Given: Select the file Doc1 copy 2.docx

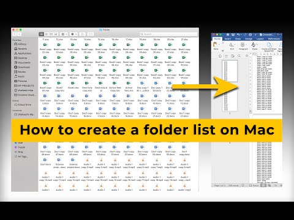Looking at the screenshot, I should click(45, 99).
